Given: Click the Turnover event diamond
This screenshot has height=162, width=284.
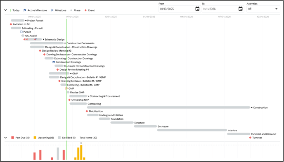Looking at the screenshot, I should point(250,138).
